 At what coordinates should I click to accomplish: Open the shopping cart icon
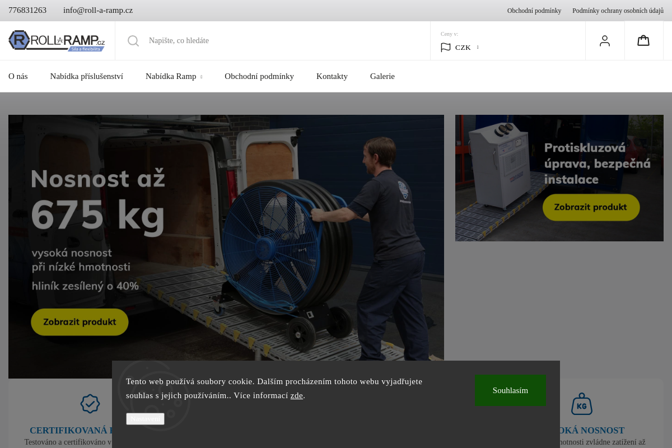643,40
